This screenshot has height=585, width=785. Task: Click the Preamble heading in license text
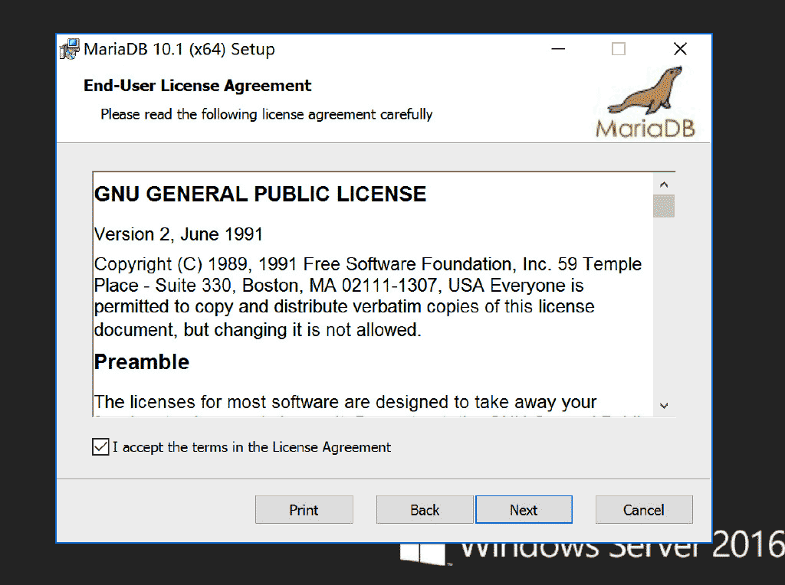(142, 362)
